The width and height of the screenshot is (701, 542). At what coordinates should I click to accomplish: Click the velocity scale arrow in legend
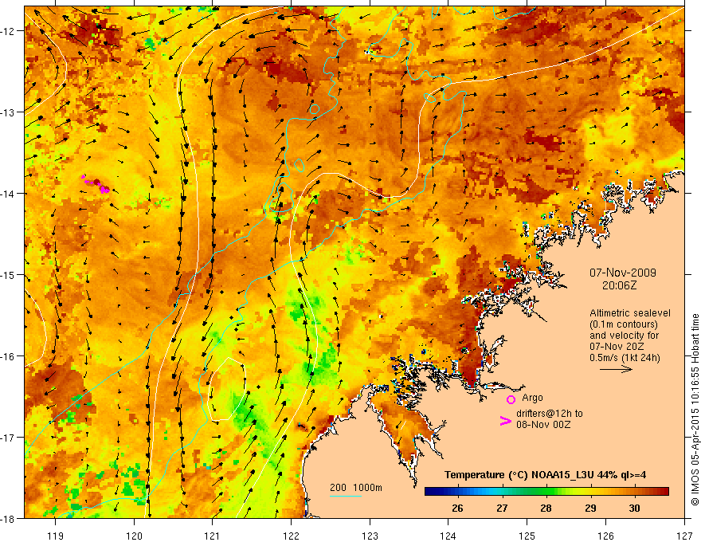click(616, 369)
